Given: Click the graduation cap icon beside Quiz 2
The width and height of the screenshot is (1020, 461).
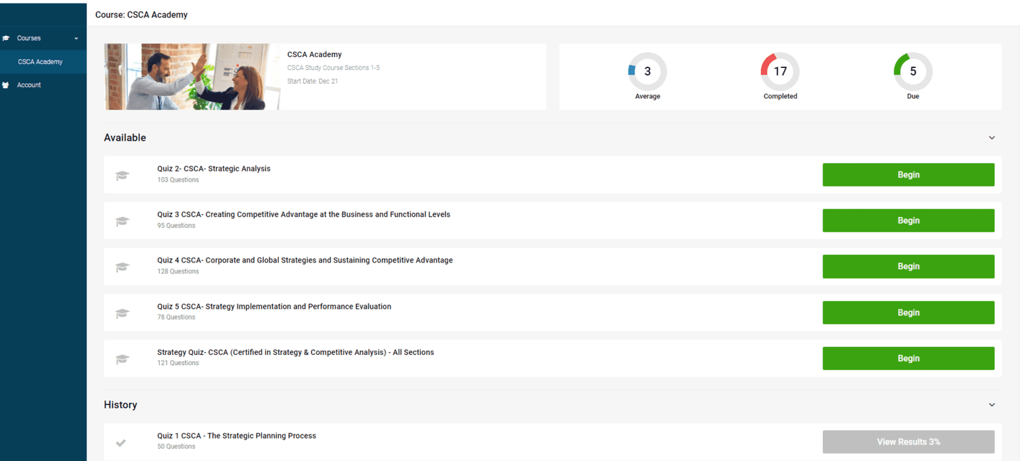Looking at the screenshot, I should [x=122, y=175].
